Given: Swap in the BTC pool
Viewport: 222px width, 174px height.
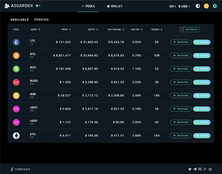Looking at the screenshot, I should pyautogui.click(x=202, y=55).
